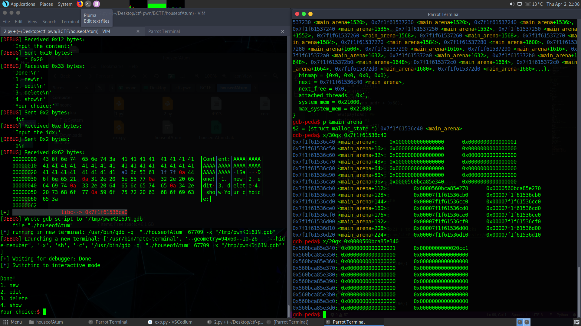Image resolution: width=581 pixels, height=326 pixels.
Task: Open the bottom panel Menu button
Action: [x=12, y=322]
